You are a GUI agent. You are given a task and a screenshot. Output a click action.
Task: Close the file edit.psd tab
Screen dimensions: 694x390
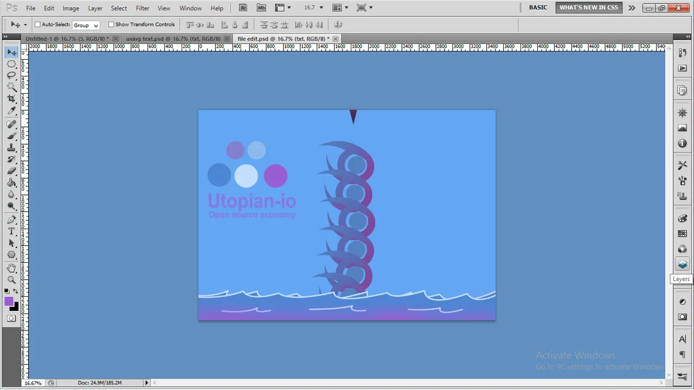tap(336, 38)
